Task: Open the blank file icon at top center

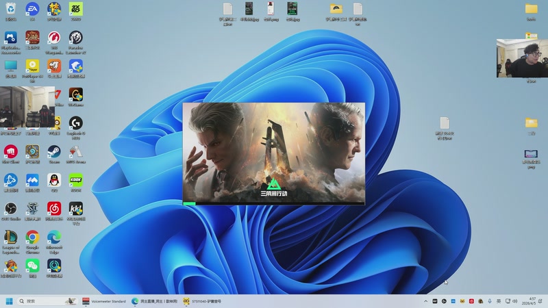Action: pyautogui.click(x=227, y=9)
